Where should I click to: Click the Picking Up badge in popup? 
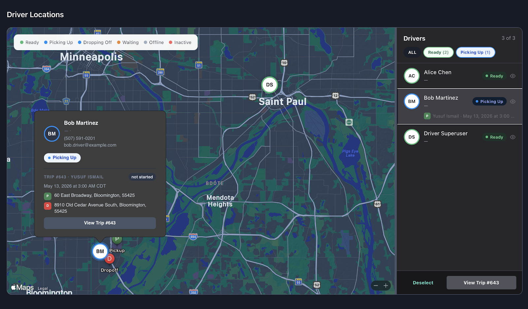coord(62,158)
